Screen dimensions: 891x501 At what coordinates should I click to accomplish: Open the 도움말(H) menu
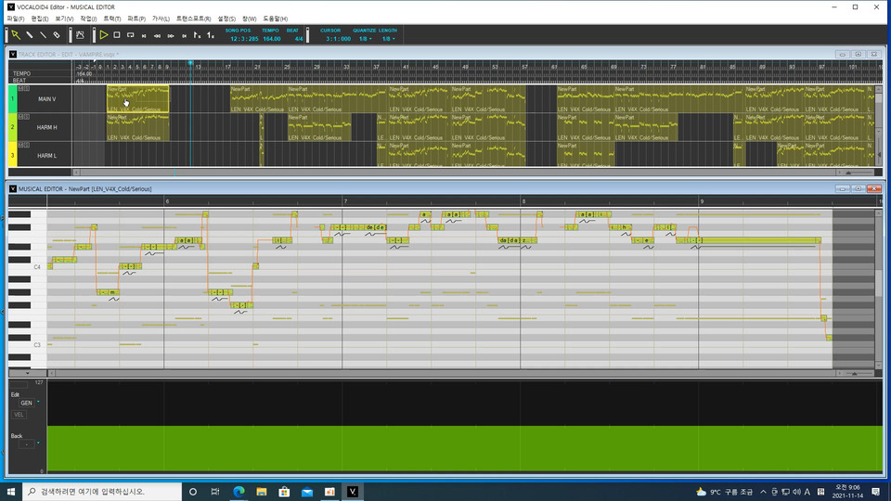click(275, 19)
